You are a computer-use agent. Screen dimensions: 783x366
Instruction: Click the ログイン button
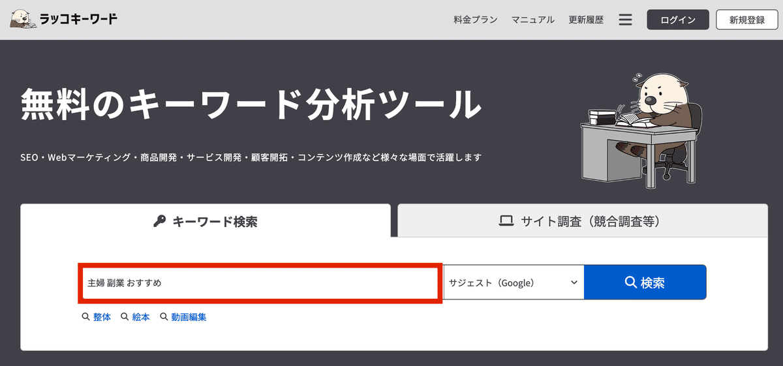pos(677,20)
